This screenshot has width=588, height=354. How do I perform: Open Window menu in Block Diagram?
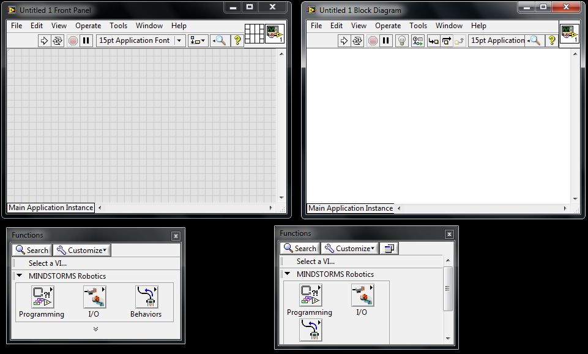[x=449, y=26]
